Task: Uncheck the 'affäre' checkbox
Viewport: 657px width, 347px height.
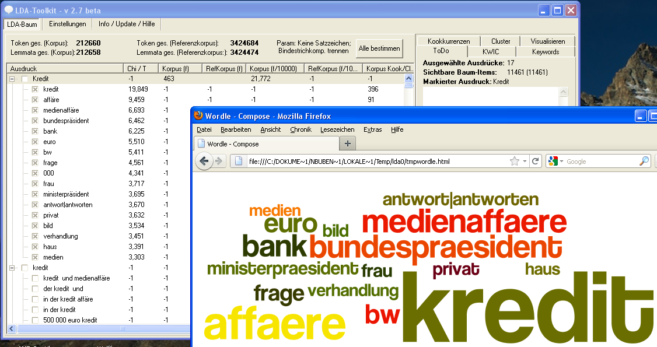Action: pyautogui.click(x=35, y=100)
